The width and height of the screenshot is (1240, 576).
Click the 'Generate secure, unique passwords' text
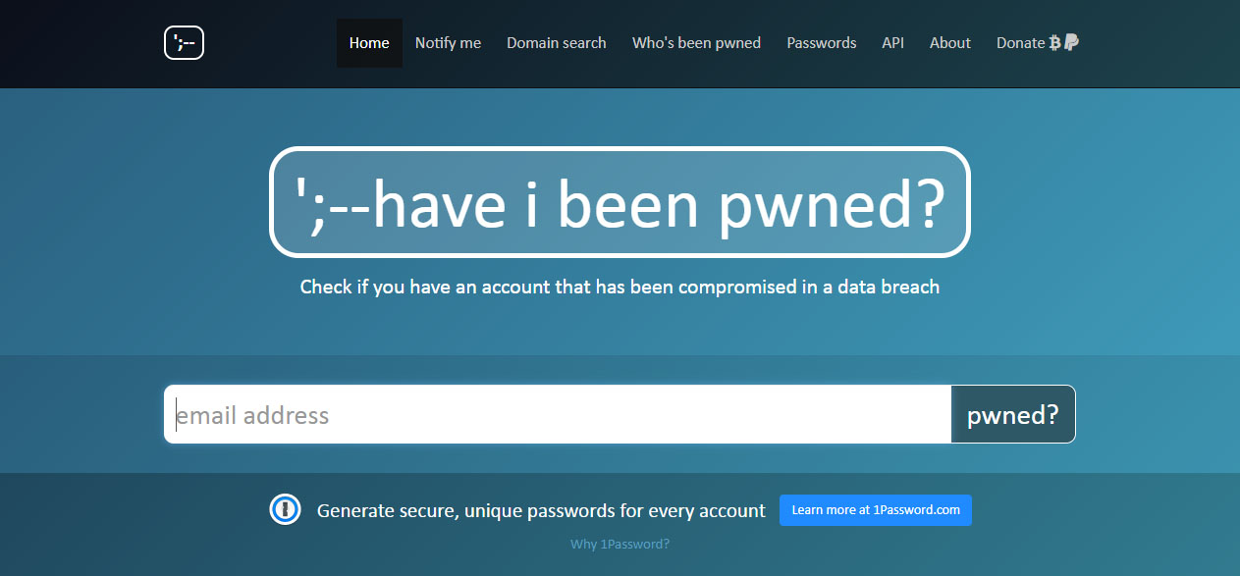tap(541, 510)
